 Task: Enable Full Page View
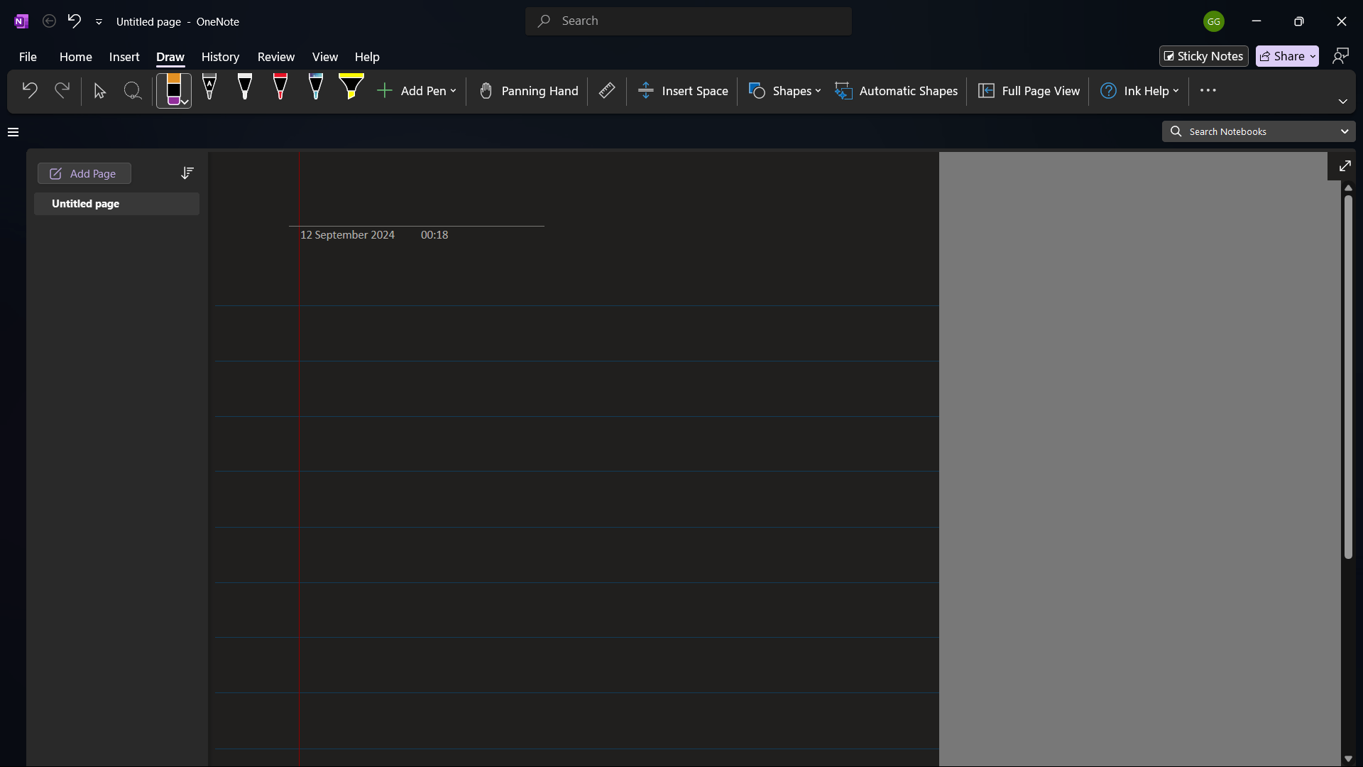click(x=1029, y=91)
